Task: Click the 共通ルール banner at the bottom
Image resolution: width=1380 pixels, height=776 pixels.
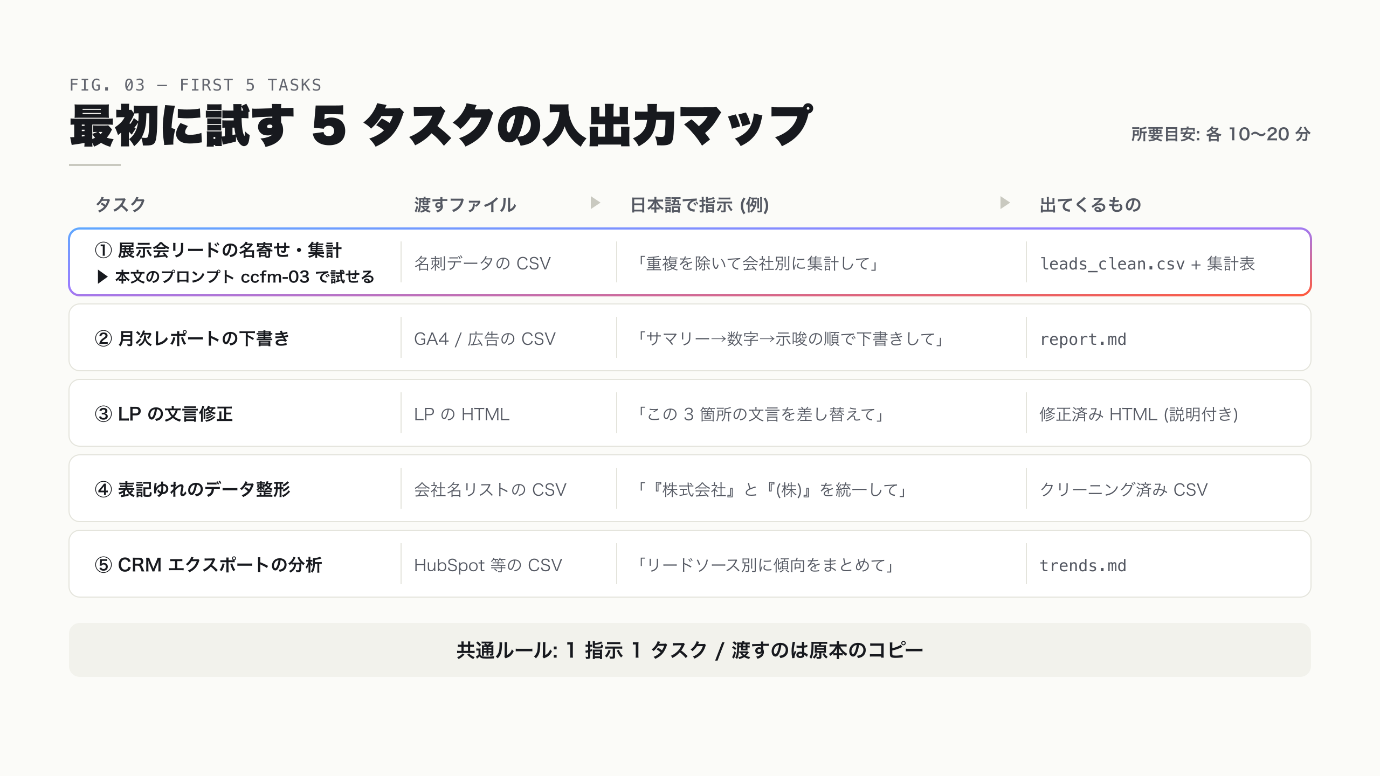Action: point(690,650)
